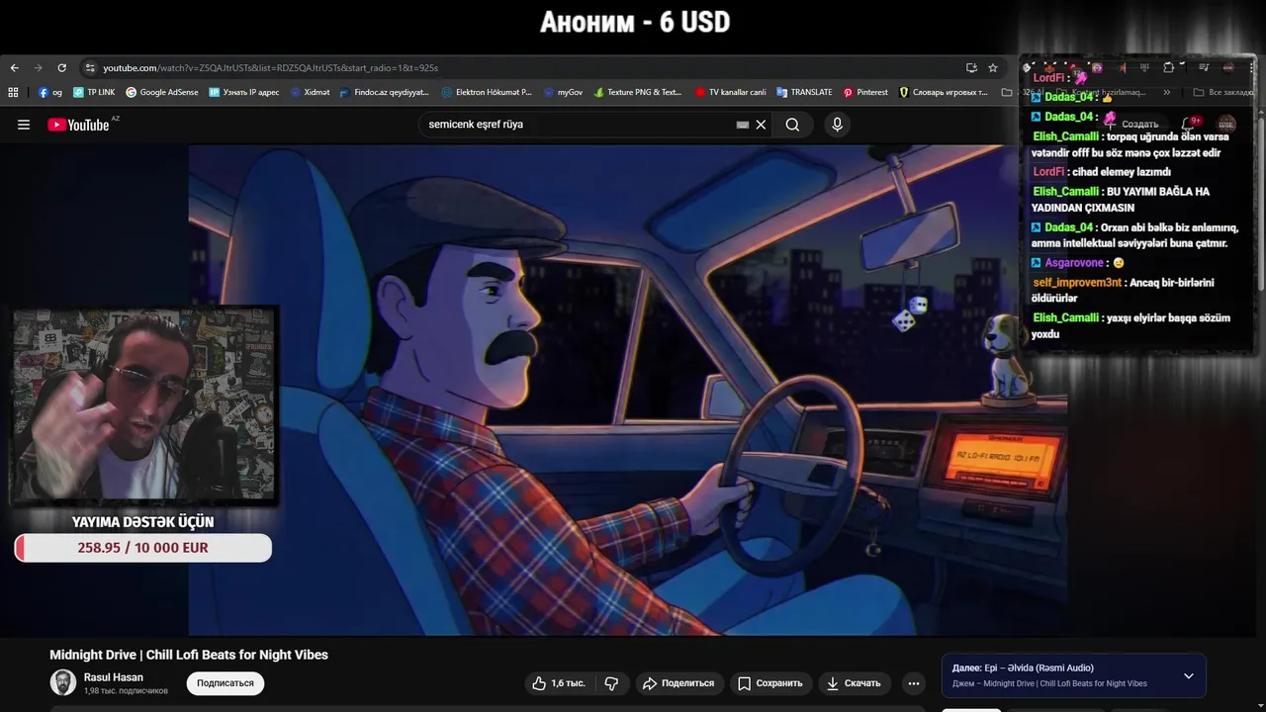Viewport: 1266px width, 712px height.
Task: Open the Узнать IP адрес bookmark
Action: (x=244, y=92)
